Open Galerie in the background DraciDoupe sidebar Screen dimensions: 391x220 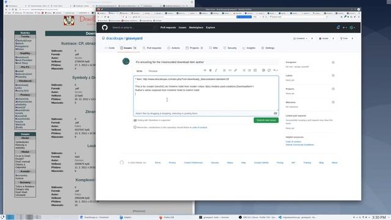coord(20,43)
